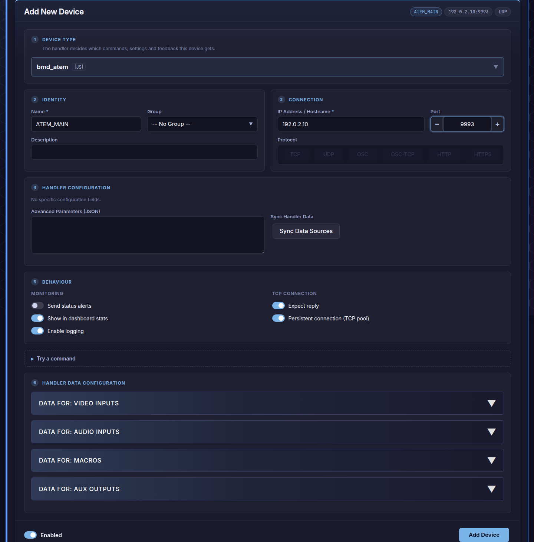Click the Port value field 9993
The width and height of the screenshot is (534, 542).
pos(467,124)
